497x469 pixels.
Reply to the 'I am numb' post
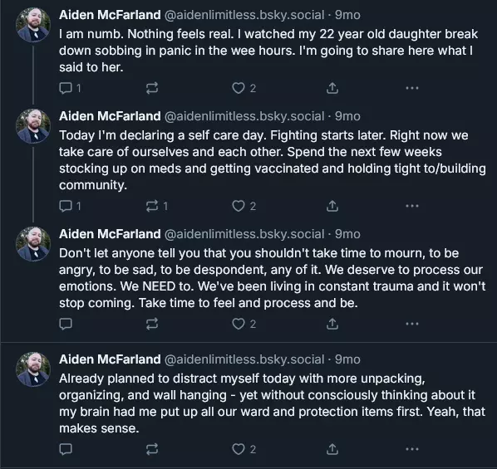pyautogui.click(x=70, y=88)
